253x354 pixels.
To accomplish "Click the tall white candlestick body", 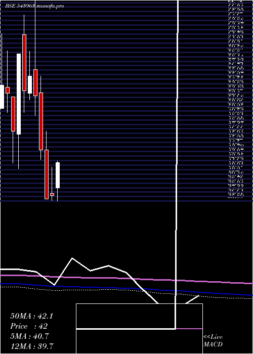I will (19, 94).
